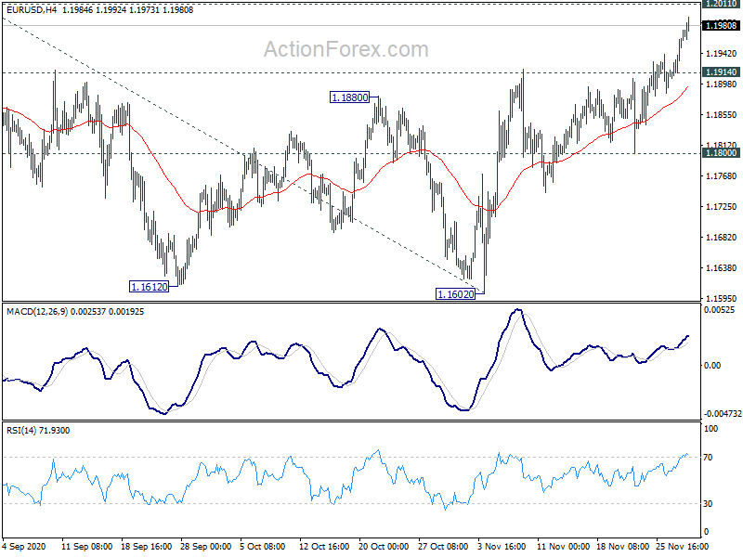Select the 1.18800 price label box
This screenshot has height=557, width=743.
coord(350,97)
